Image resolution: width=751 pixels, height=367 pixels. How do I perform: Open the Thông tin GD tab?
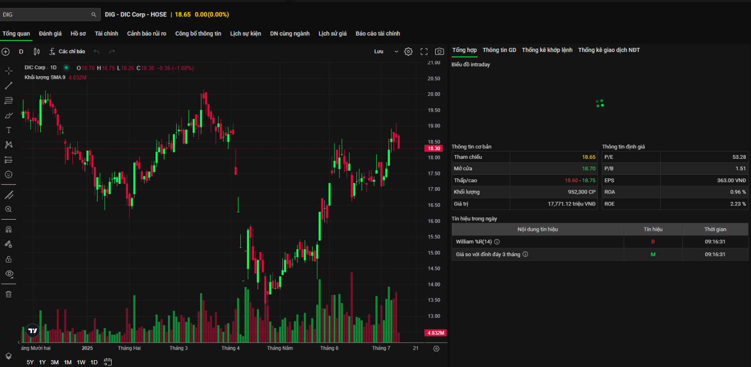coord(499,50)
